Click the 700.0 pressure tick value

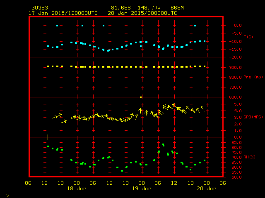(236, 87)
